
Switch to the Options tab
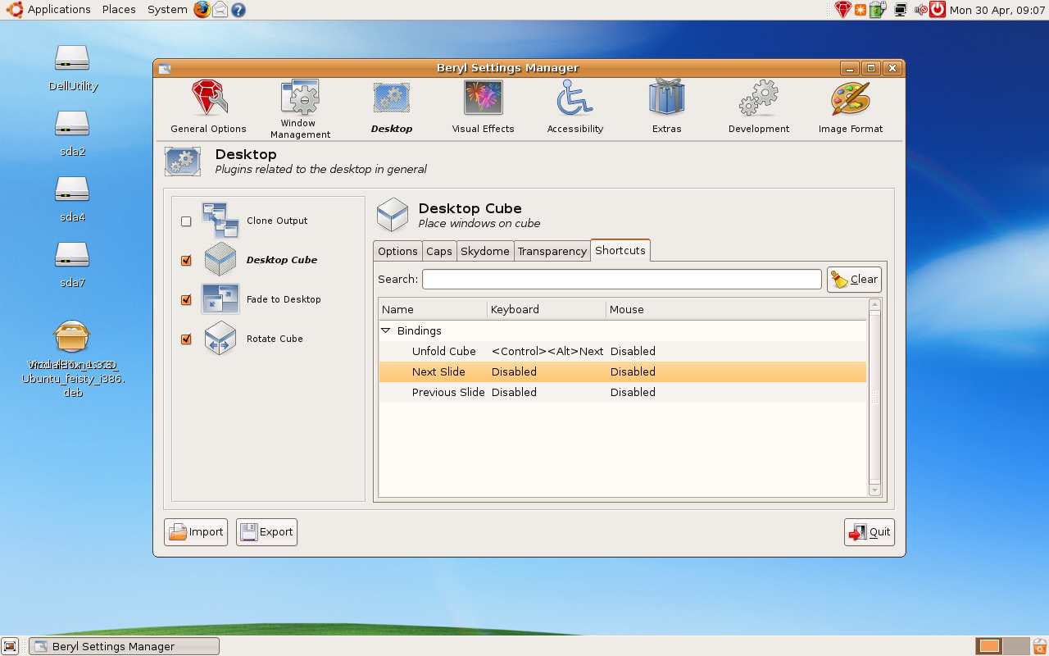pyautogui.click(x=397, y=251)
